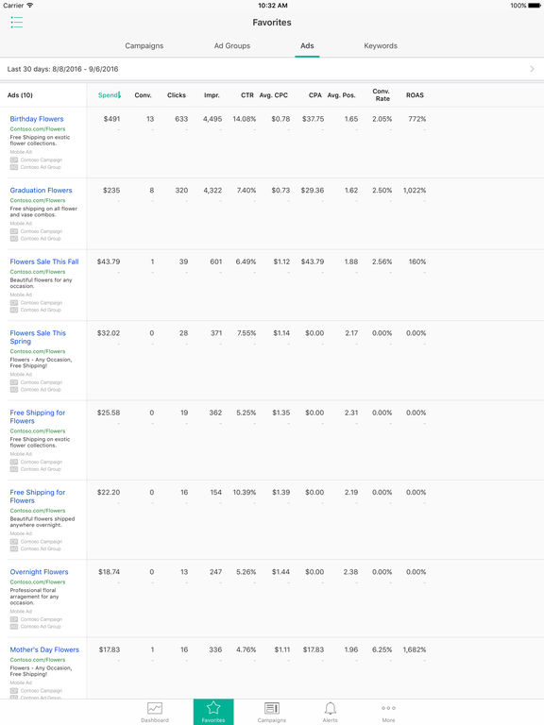Expand the Last 30 days date range chevron
Image resolution: width=544 pixels, height=725 pixels.
532,69
